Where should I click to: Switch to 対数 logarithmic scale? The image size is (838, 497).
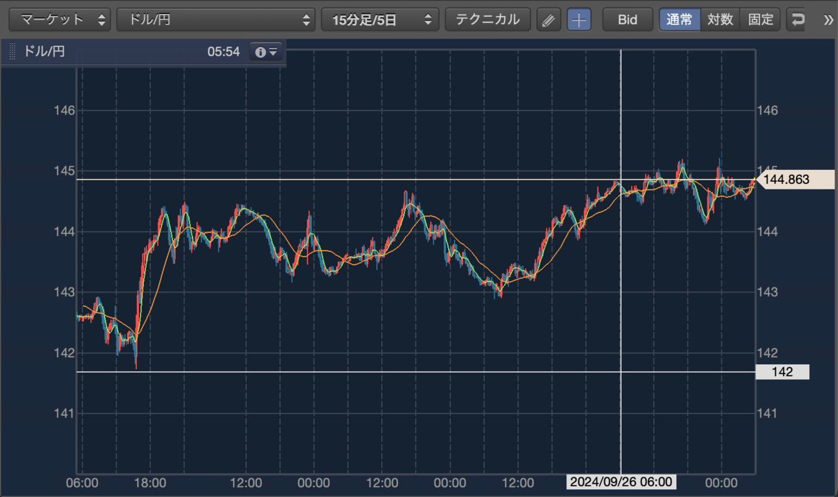[720, 20]
